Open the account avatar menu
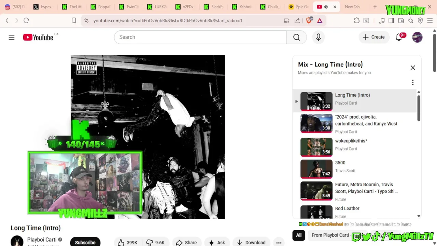 [x=417, y=37]
